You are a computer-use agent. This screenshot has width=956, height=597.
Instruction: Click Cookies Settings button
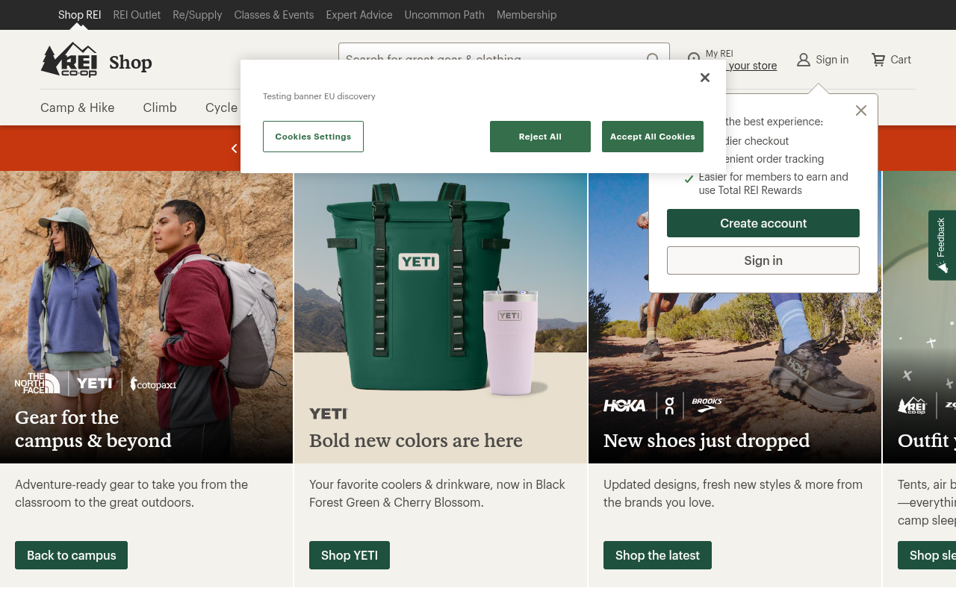[x=313, y=137]
